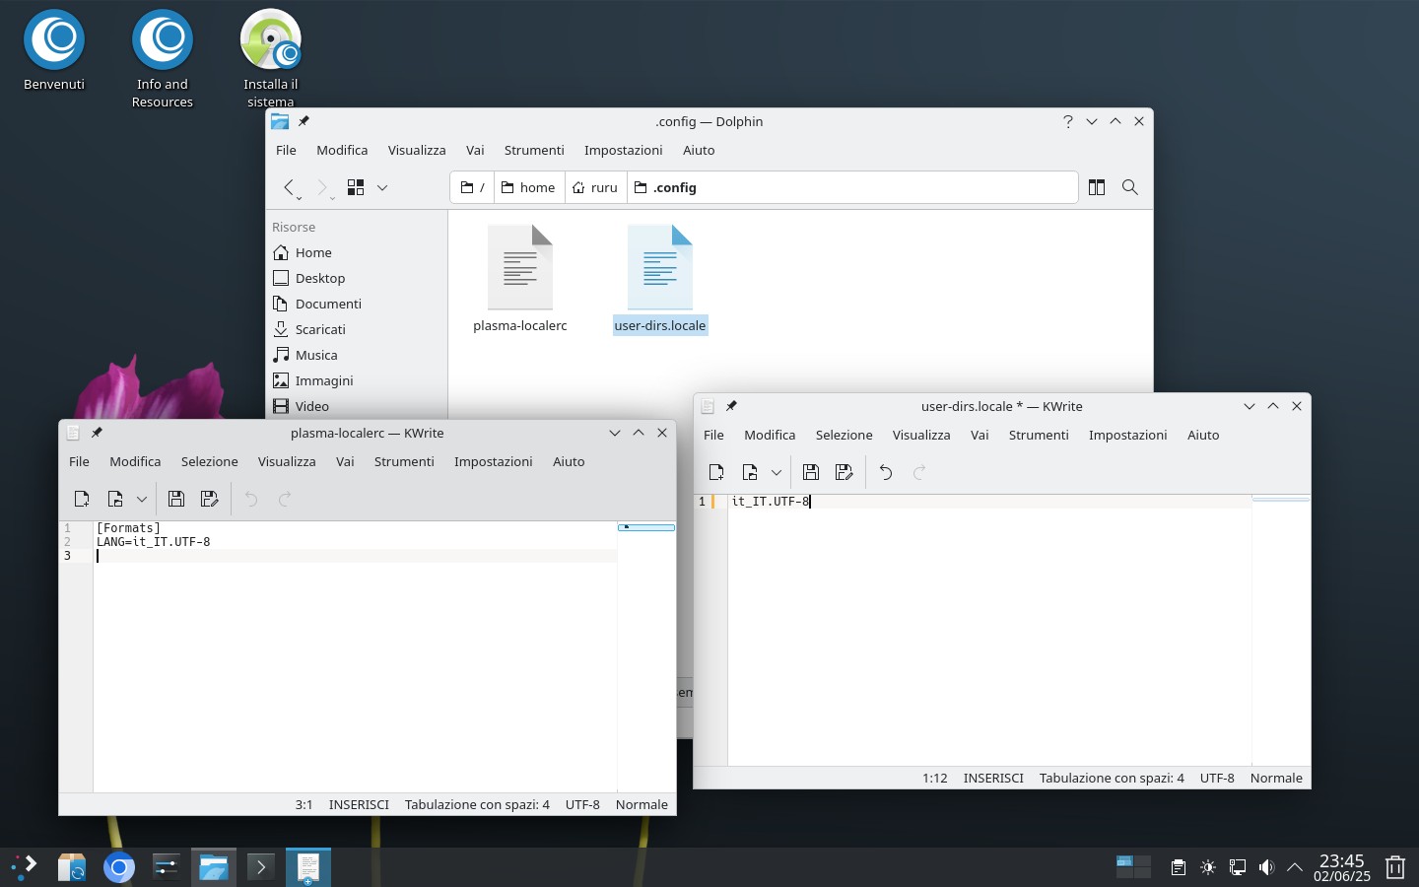Click Save As icon in plasma-localerc KWrite
The image size is (1419, 887).
point(210,499)
